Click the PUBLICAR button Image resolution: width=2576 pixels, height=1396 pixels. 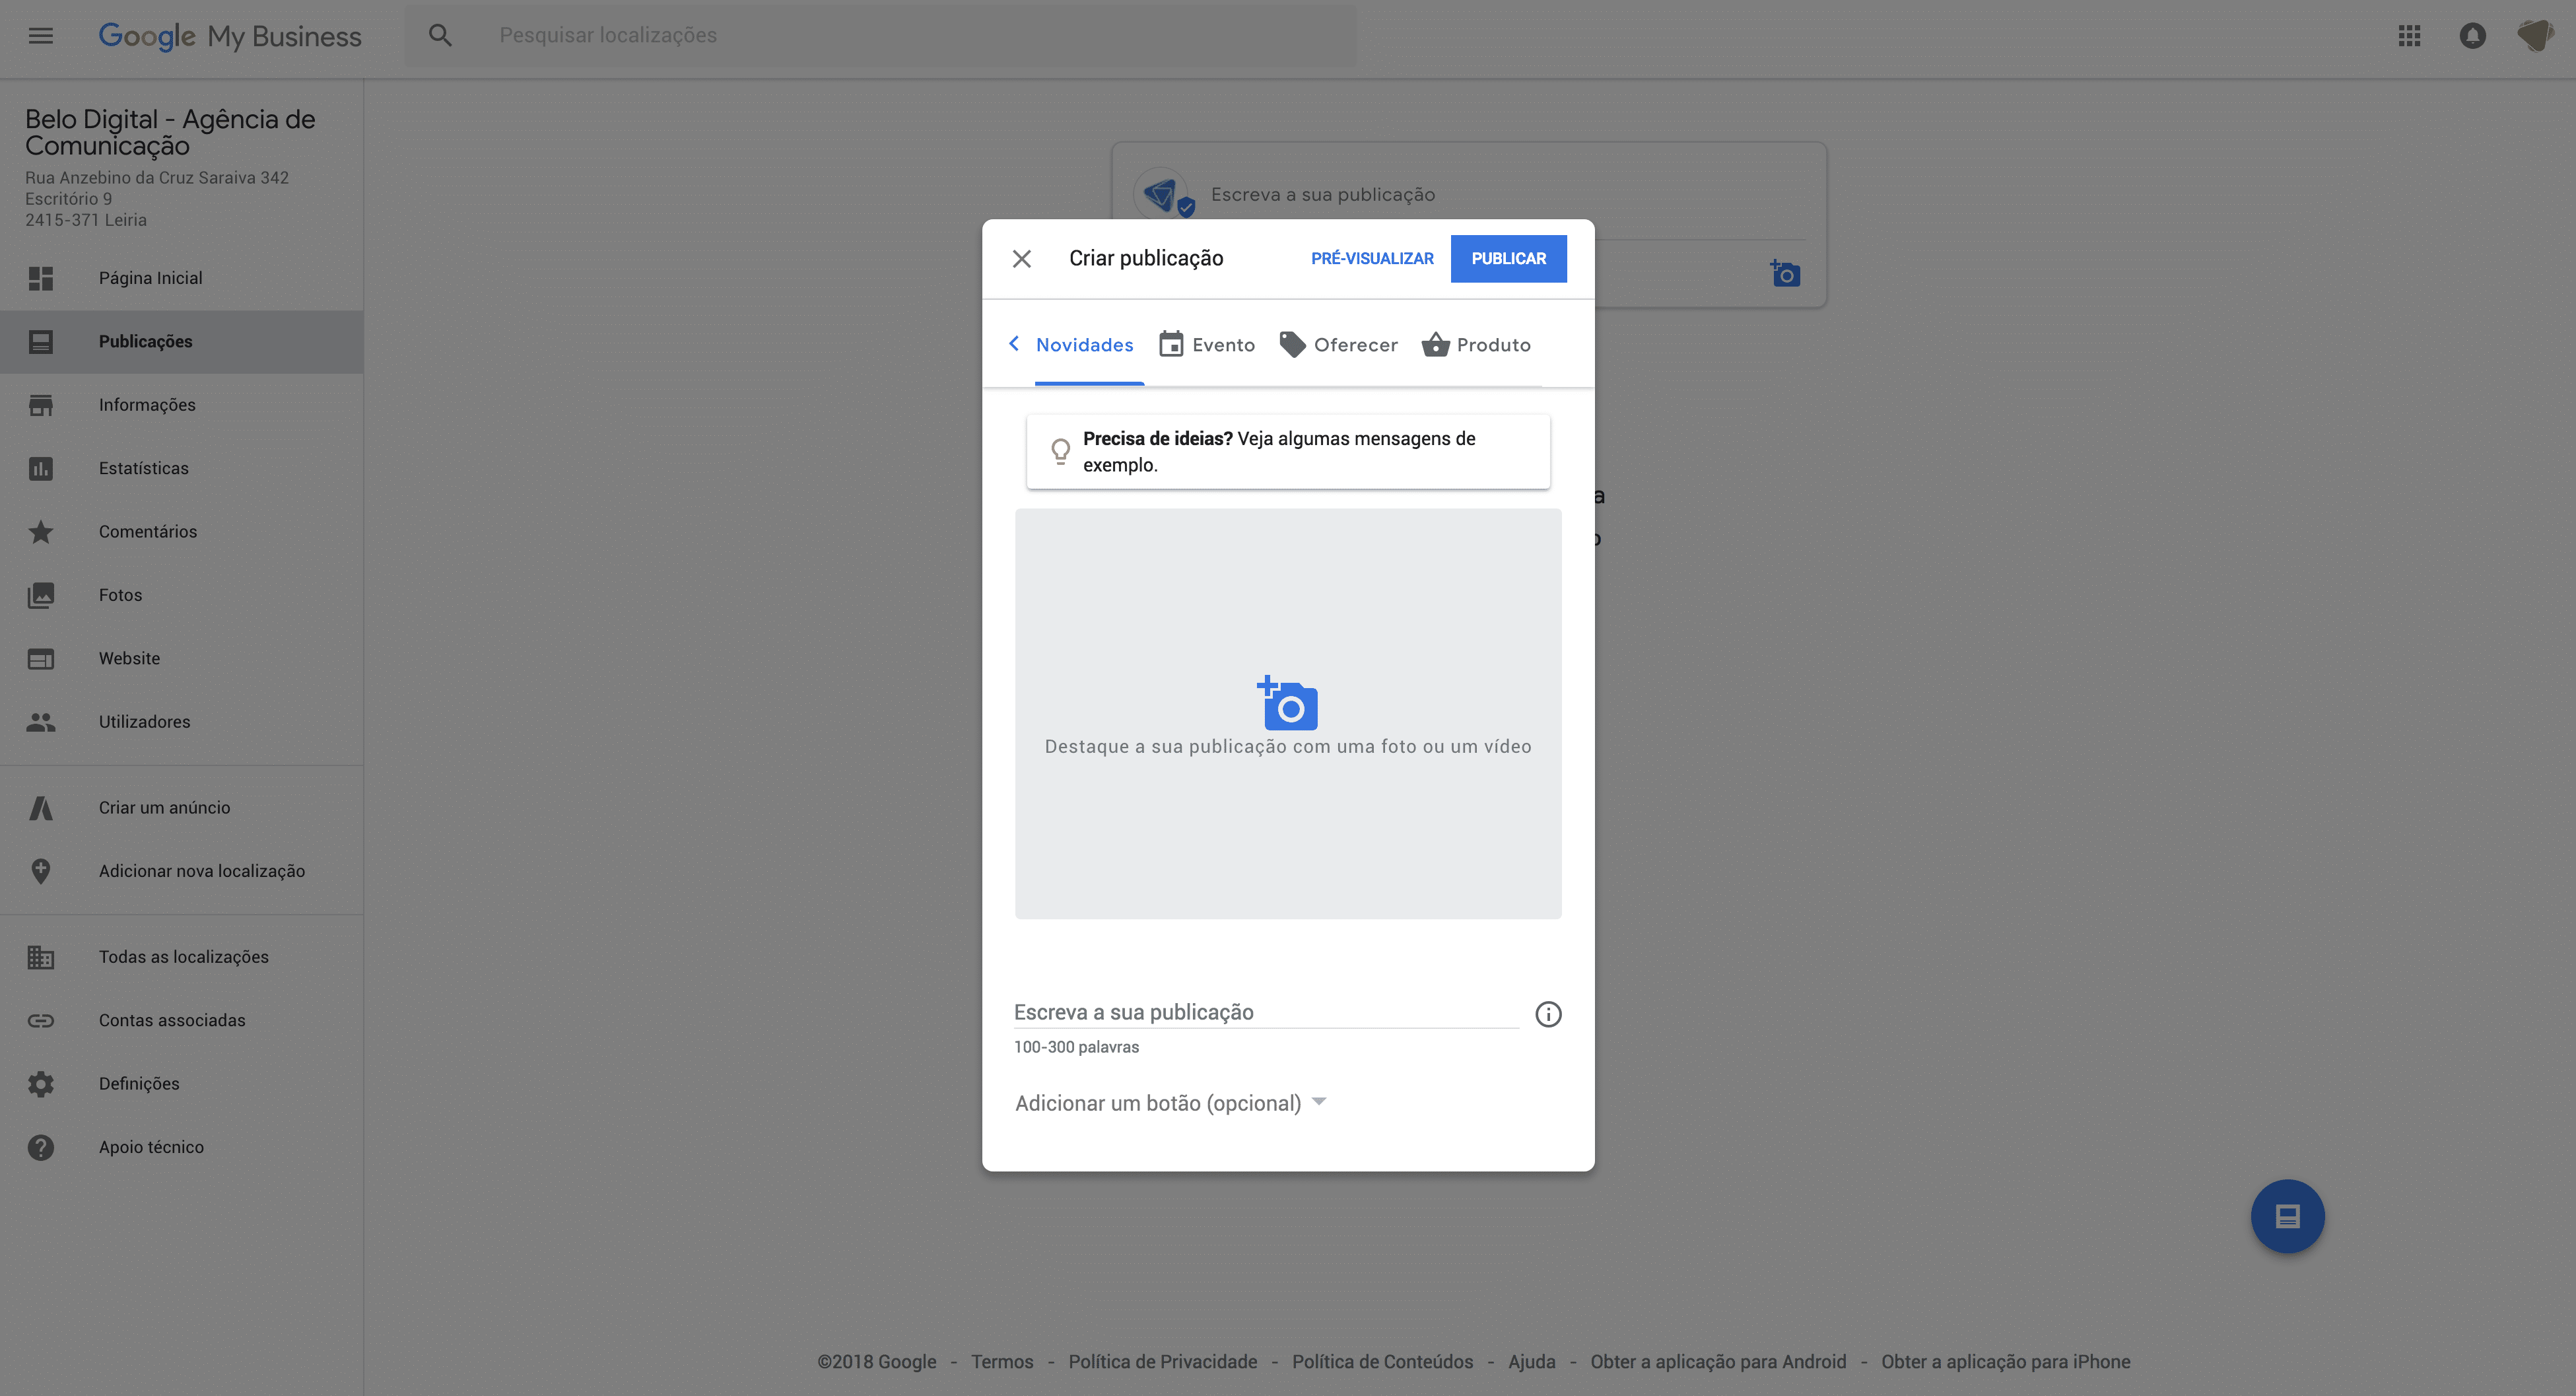1508,259
